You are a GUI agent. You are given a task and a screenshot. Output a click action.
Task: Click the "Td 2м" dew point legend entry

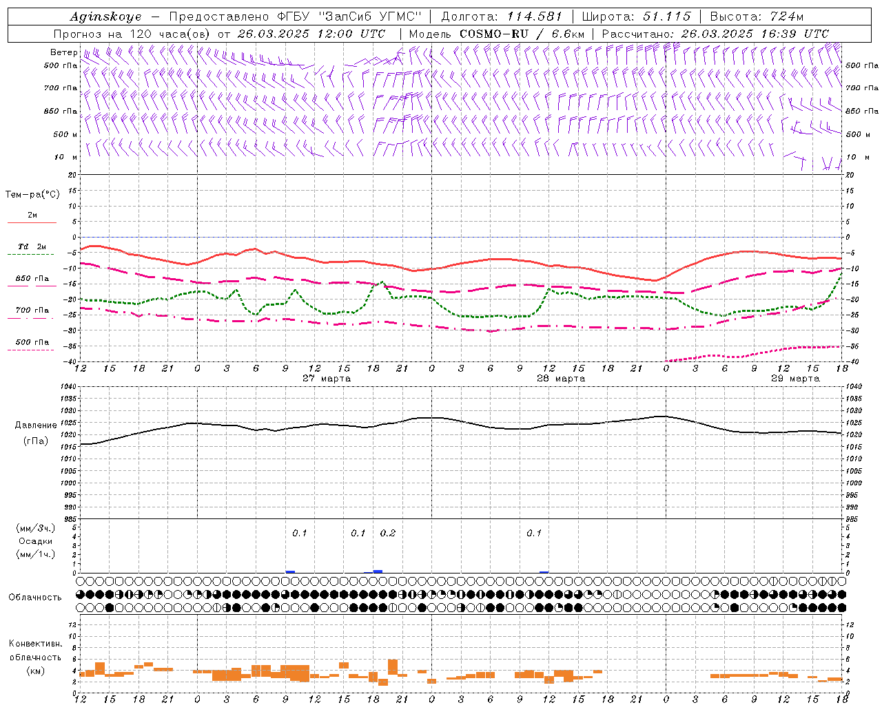coord(32,246)
